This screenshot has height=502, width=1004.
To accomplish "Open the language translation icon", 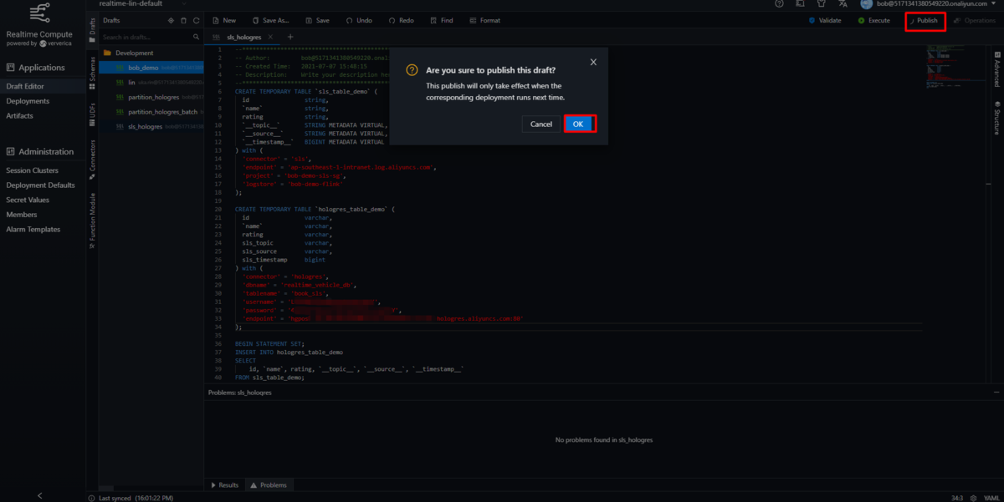I will [843, 4].
